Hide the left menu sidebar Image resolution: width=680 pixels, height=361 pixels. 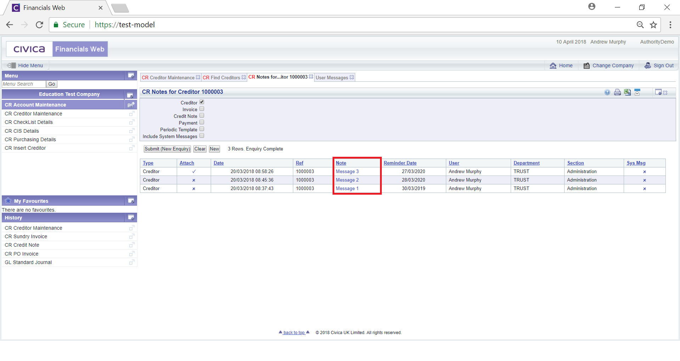[25, 65]
